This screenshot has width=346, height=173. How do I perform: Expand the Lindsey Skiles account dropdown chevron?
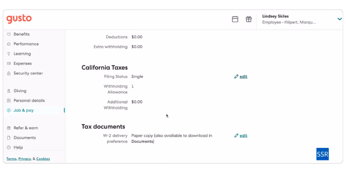(x=340, y=19)
